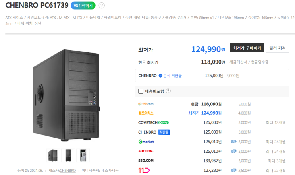This screenshot has height=175, width=295.
Task: Open the 지원보드규격 spec link
Action: [x=37, y=17]
